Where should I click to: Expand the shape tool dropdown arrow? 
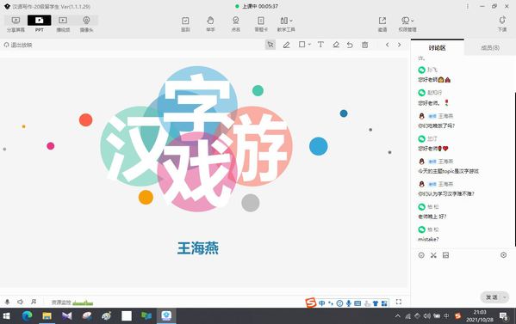click(x=309, y=45)
